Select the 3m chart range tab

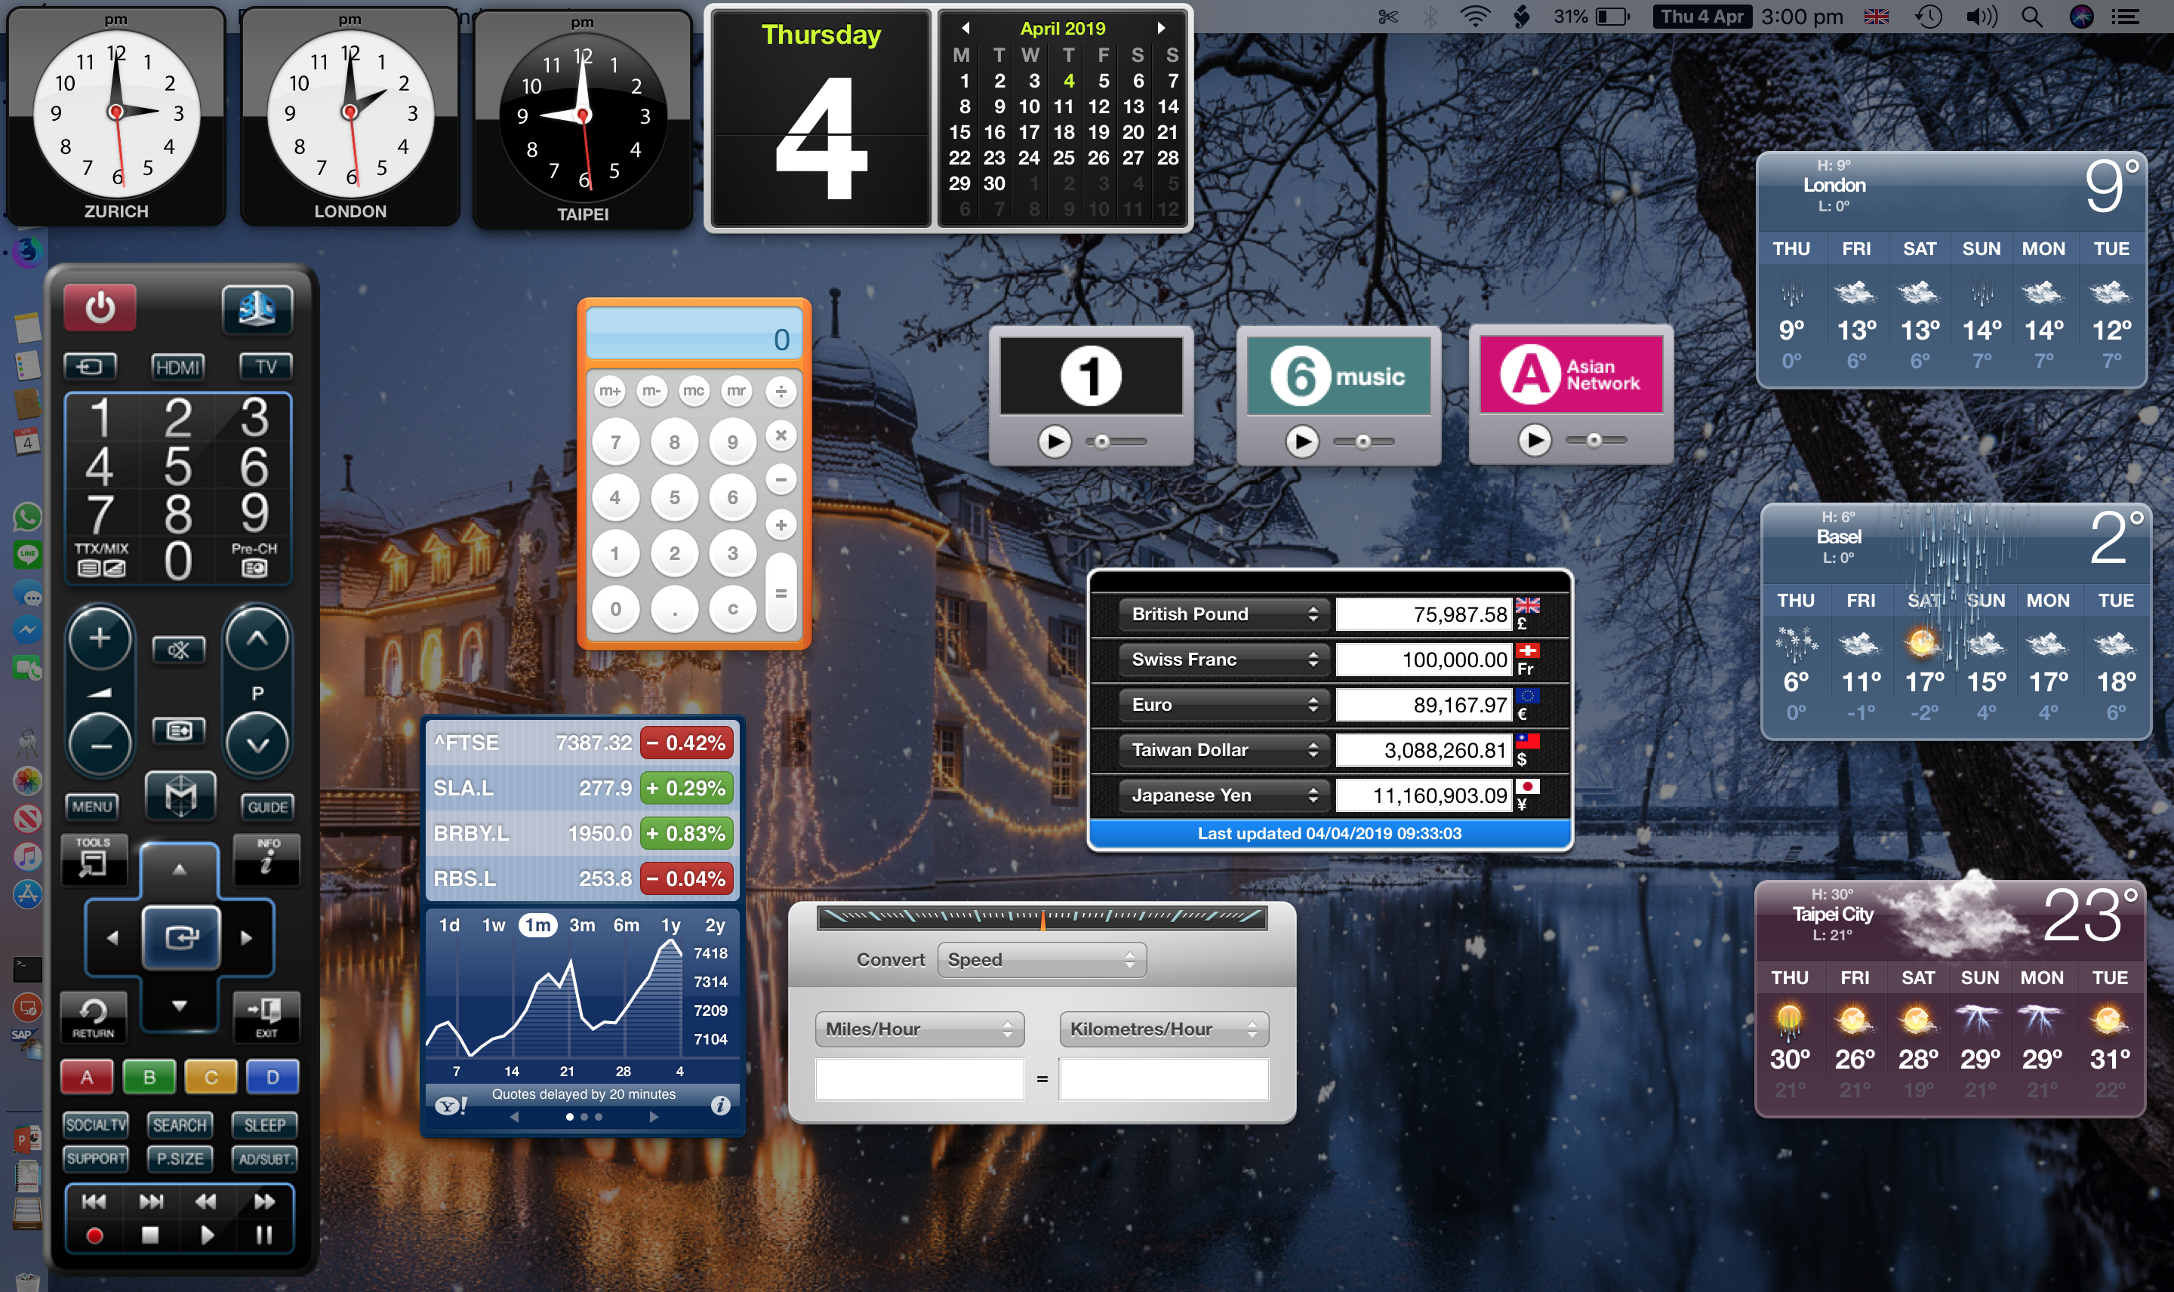(581, 924)
